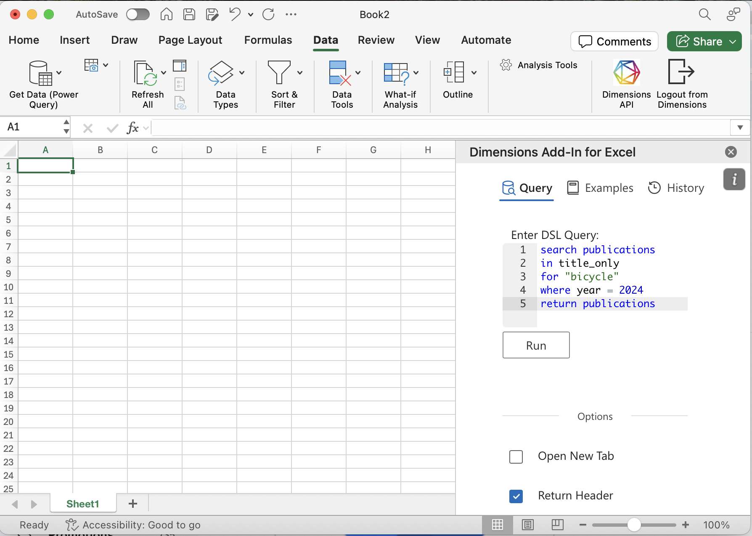
Task: Enable Open New Tab option
Action: coord(516,457)
